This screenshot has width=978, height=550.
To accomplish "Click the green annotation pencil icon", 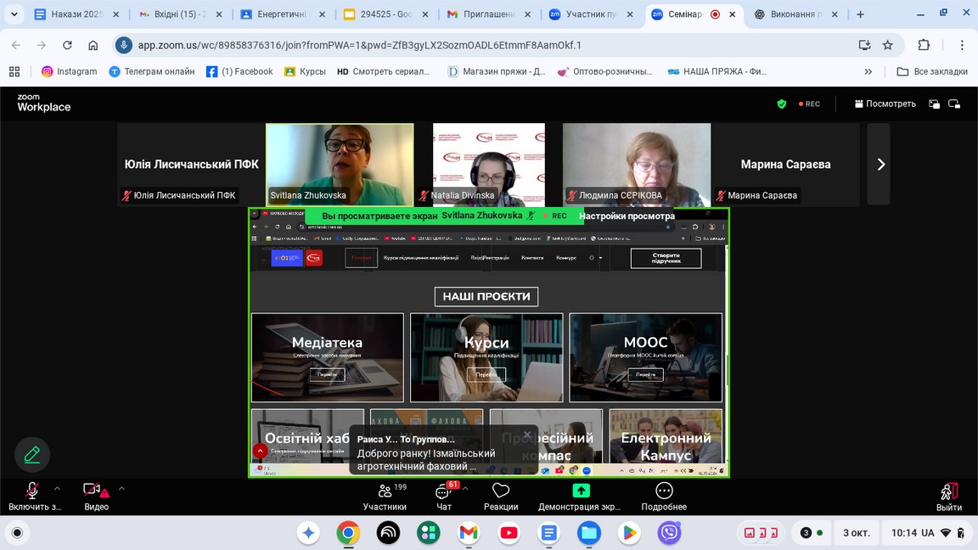I will click(32, 455).
